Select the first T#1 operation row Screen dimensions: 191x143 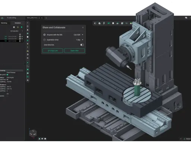12,36
